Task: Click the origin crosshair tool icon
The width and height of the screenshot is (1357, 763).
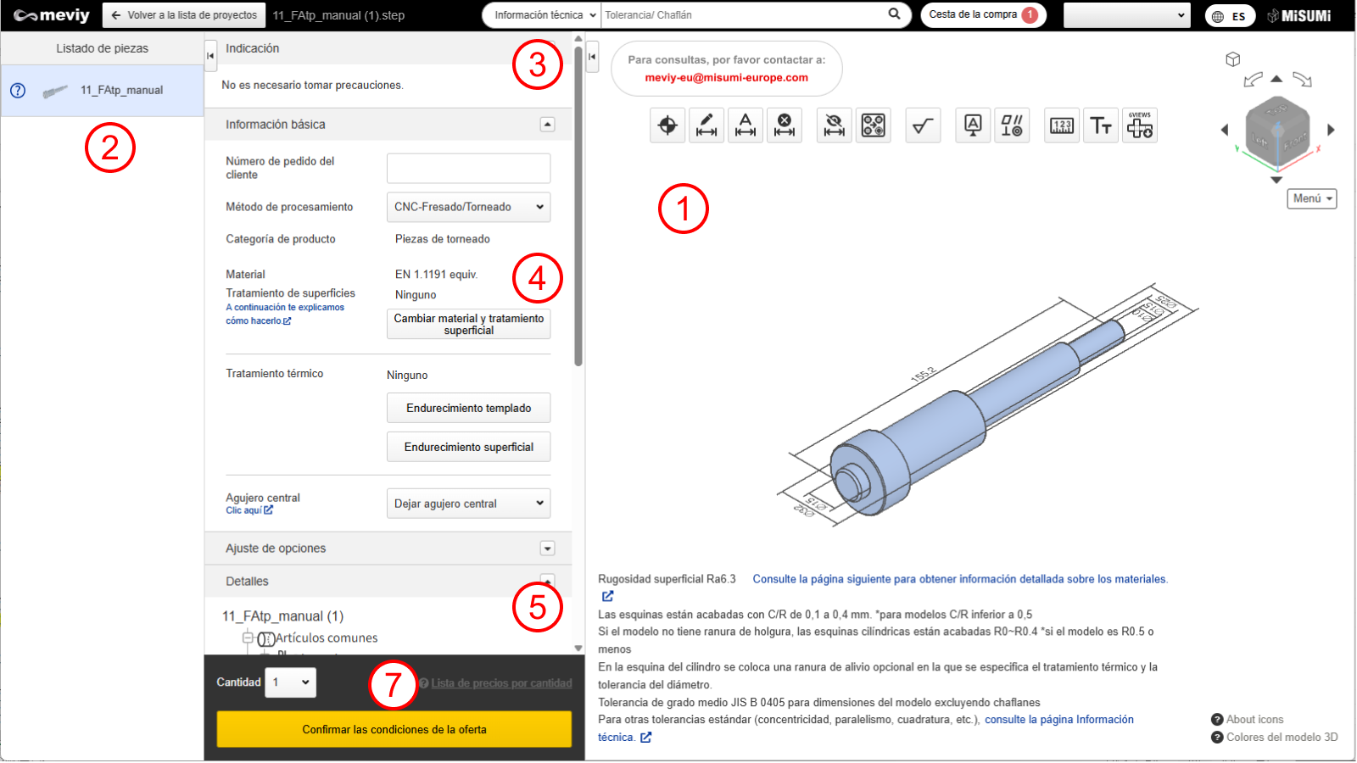Action: (x=667, y=126)
